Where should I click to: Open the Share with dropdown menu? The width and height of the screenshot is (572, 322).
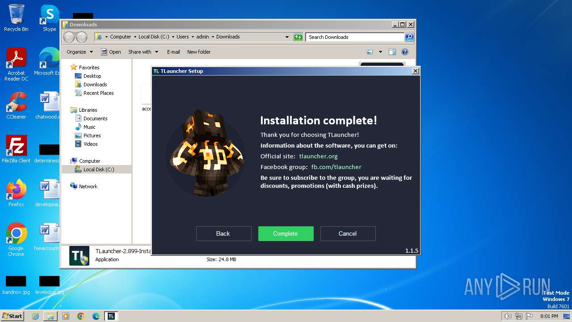point(143,52)
